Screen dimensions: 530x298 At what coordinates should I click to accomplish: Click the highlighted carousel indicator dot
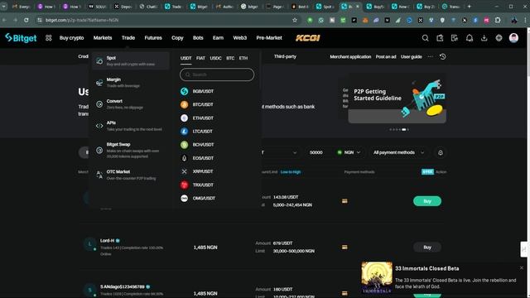tap(403, 129)
